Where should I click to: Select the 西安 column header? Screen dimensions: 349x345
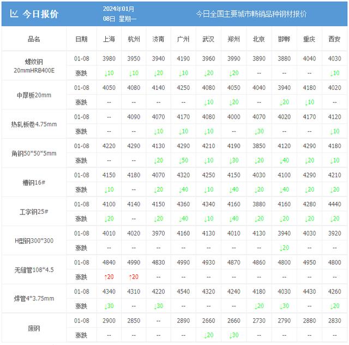(334, 39)
